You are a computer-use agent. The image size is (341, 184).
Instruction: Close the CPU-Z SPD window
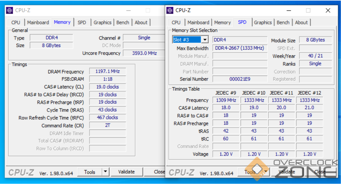(x=328, y=10)
